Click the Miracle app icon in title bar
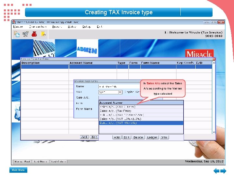Viewport: 234px width, 175px height. (x=14, y=22)
